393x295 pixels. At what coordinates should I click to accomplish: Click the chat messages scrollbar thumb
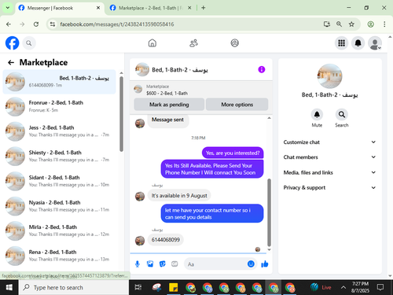(269, 212)
